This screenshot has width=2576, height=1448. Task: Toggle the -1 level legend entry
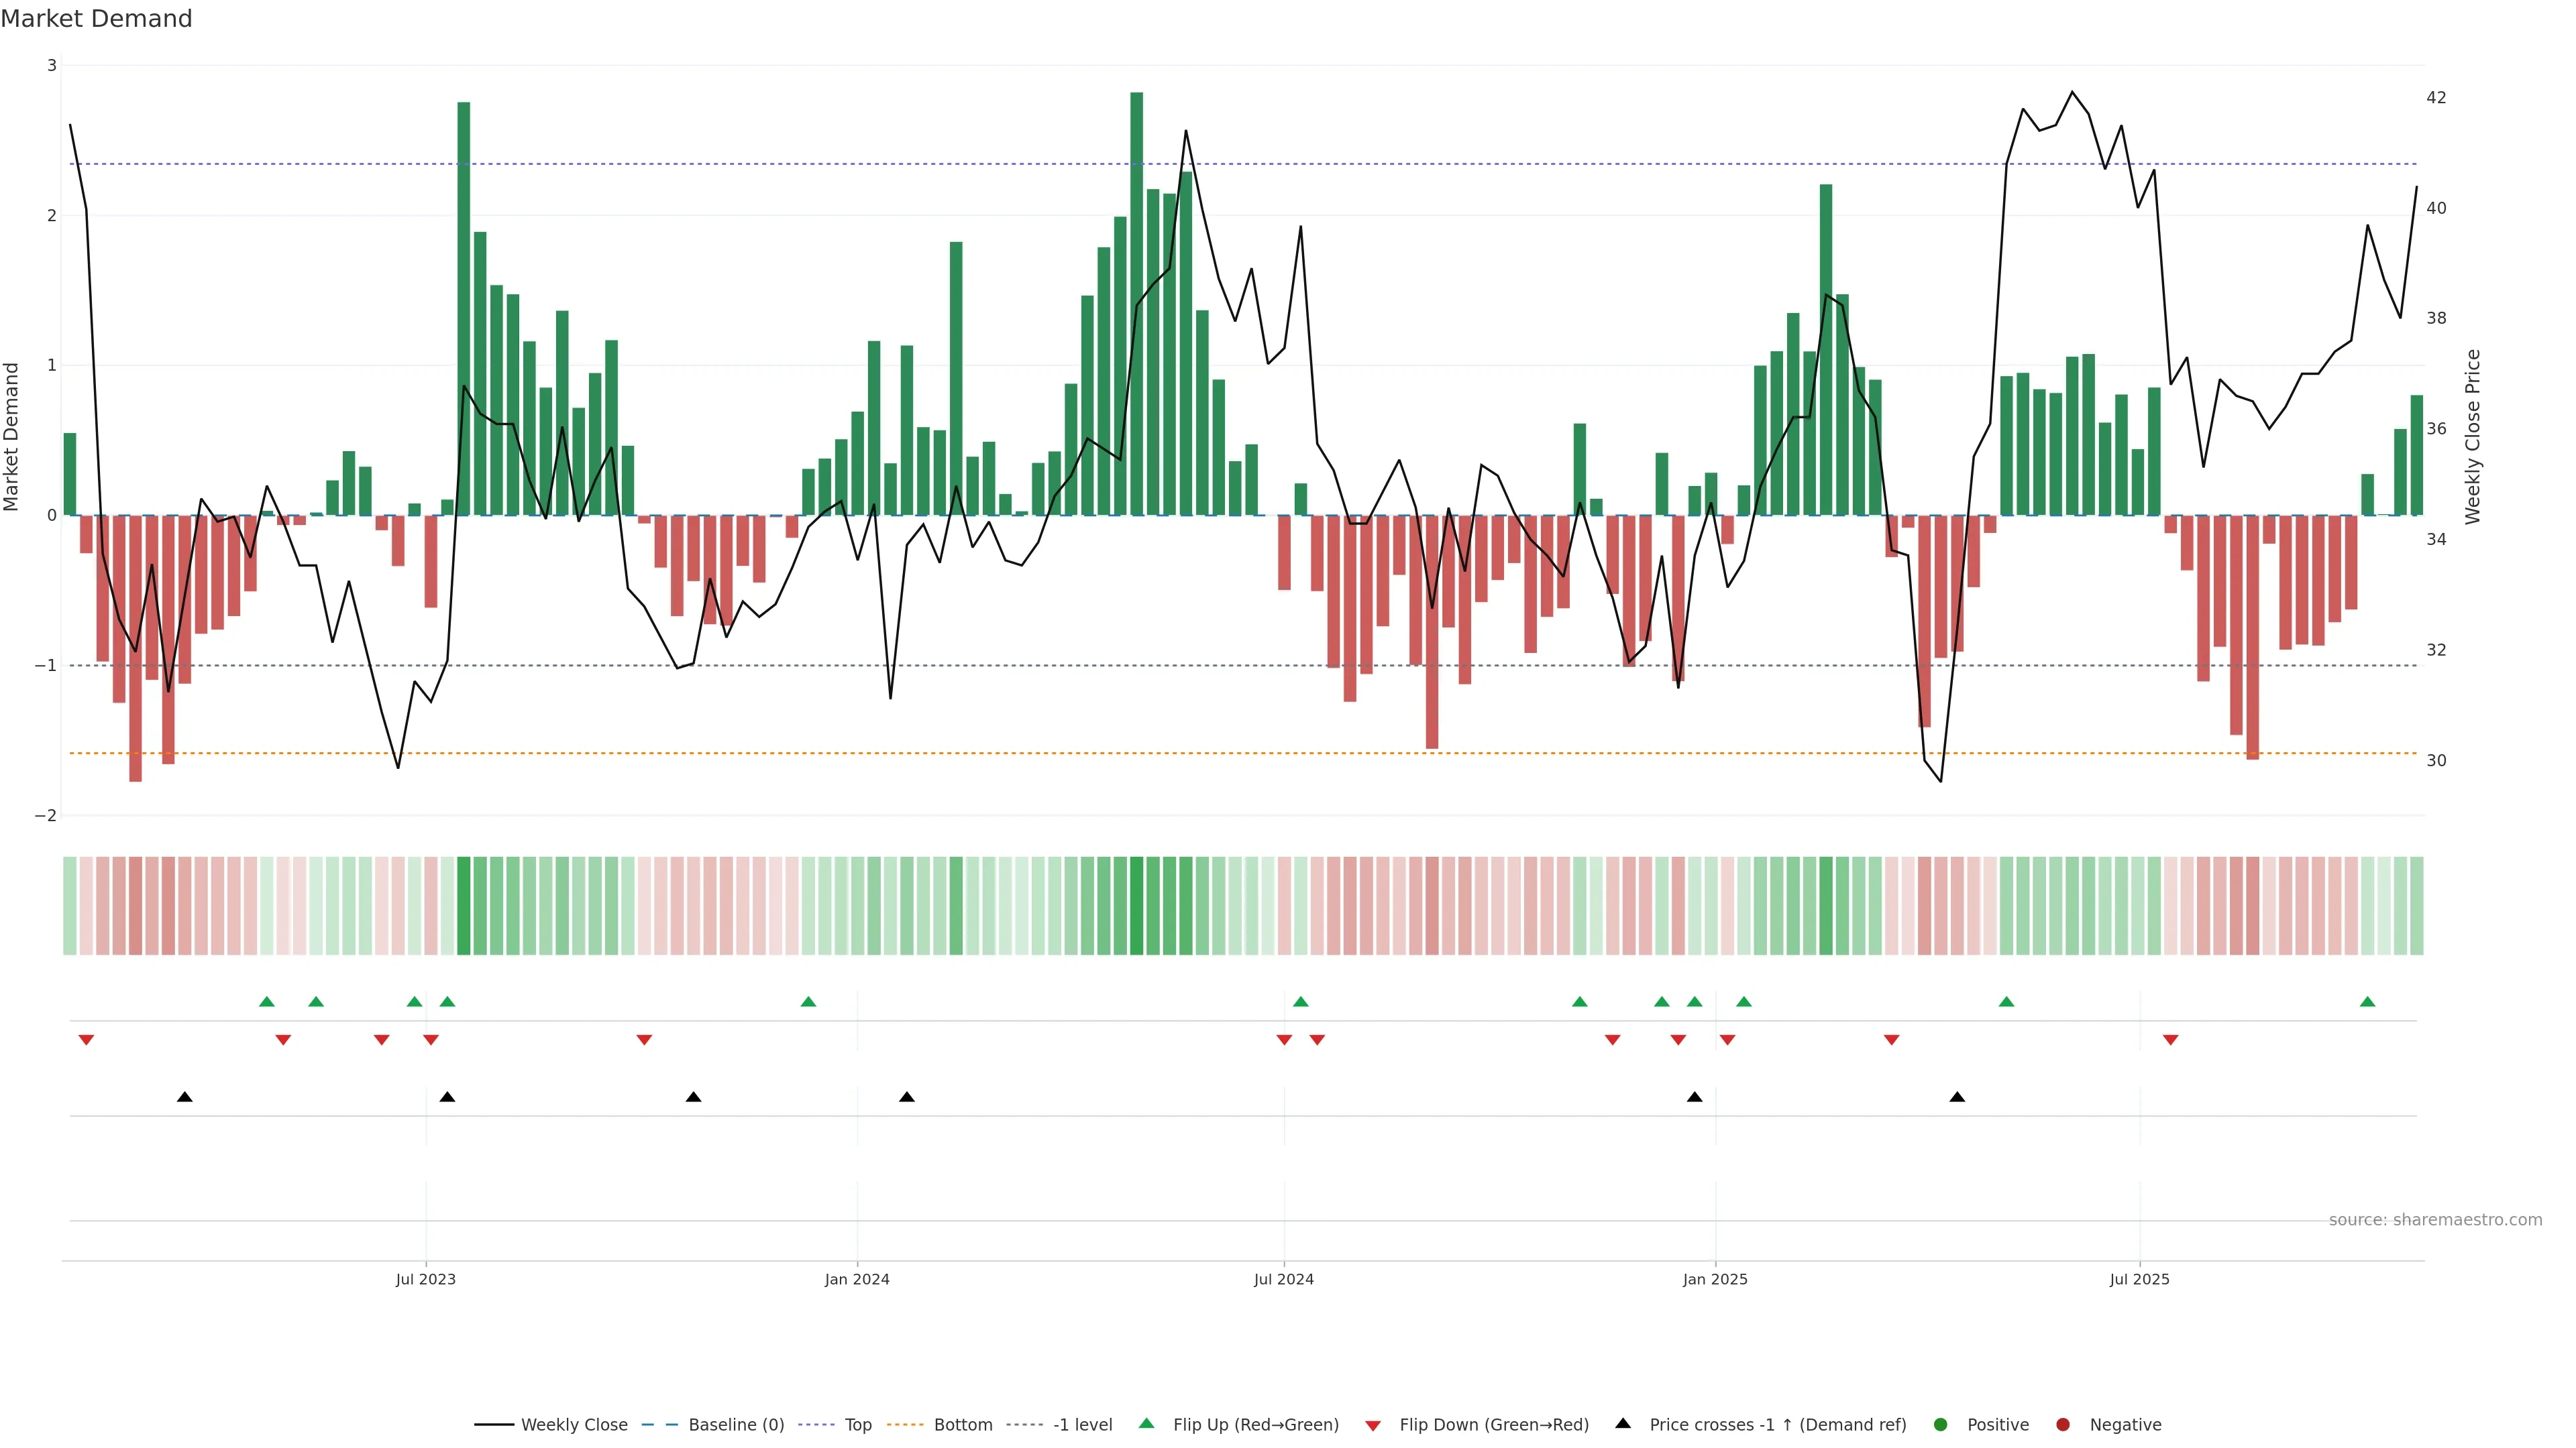(1082, 1424)
